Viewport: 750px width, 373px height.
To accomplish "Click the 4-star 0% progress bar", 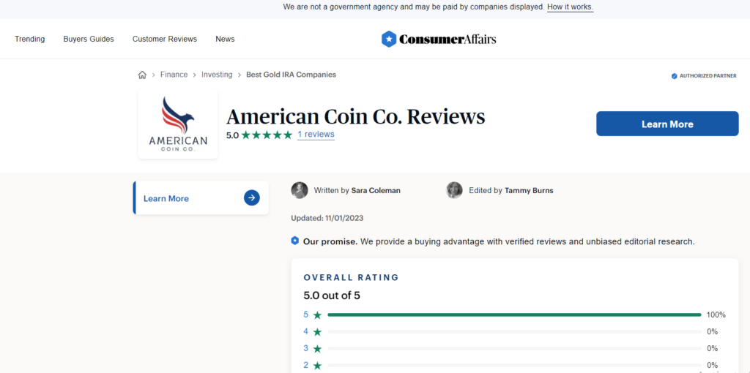I will point(514,331).
